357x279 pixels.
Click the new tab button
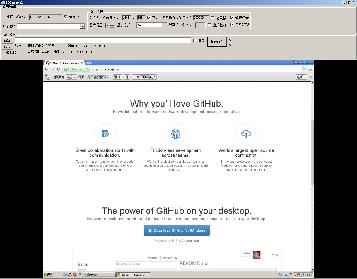click(89, 63)
